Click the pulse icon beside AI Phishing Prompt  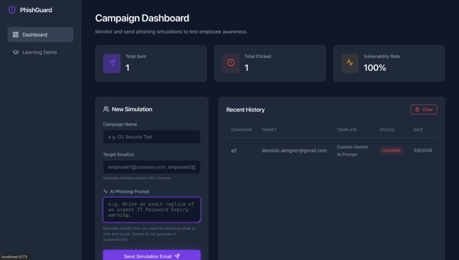pyautogui.click(x=105, y=192)
